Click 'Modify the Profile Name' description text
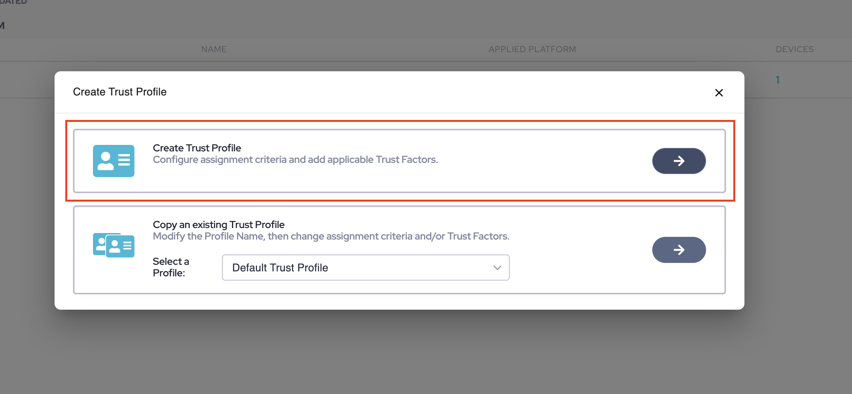 point(331,236)
